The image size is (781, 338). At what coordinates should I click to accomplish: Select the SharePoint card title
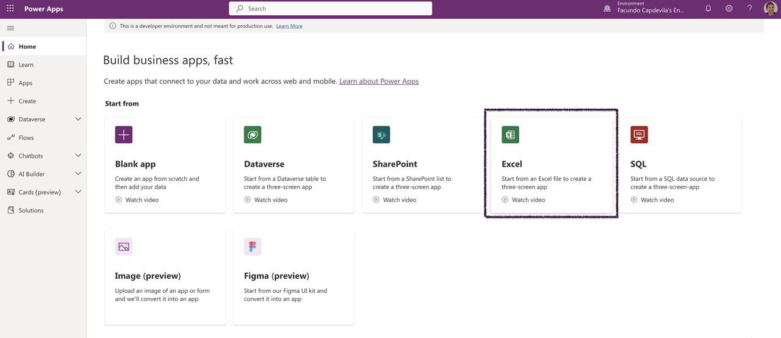(x=395, y=164)
